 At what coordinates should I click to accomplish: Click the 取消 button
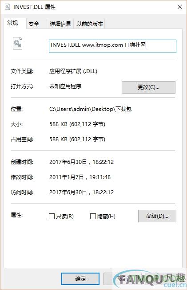[122, 279]
